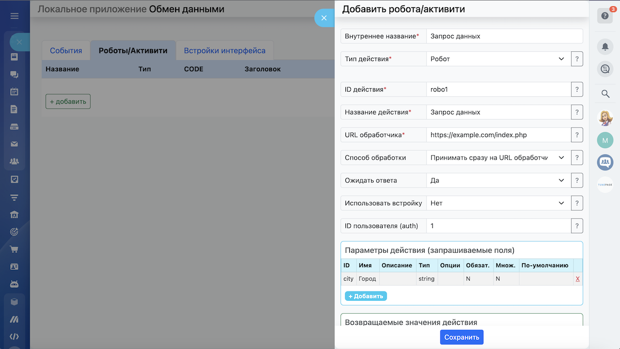Image resolution: width=620 pixels, height=349 pixels.
Task: Switch to Встройки интерфейса tab
Action: (x=224, y=50)
